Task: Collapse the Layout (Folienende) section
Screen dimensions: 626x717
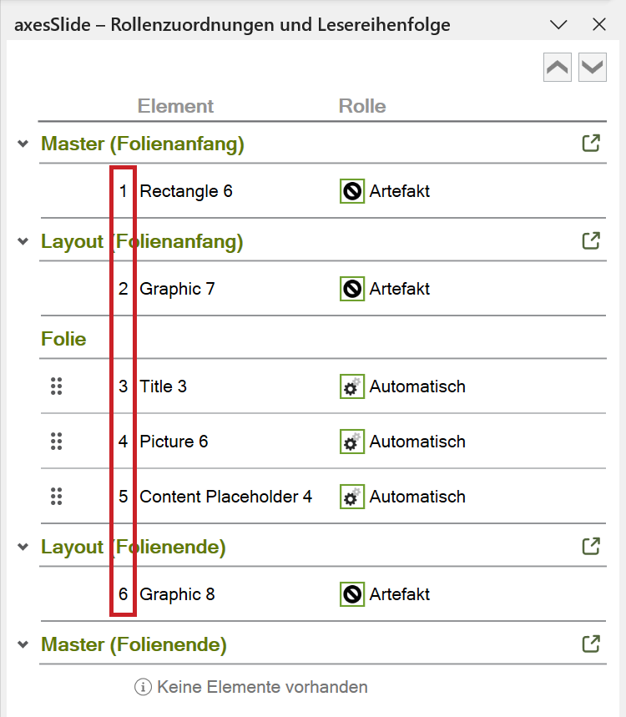Action: pyautogui.click(x=23, y=547)
